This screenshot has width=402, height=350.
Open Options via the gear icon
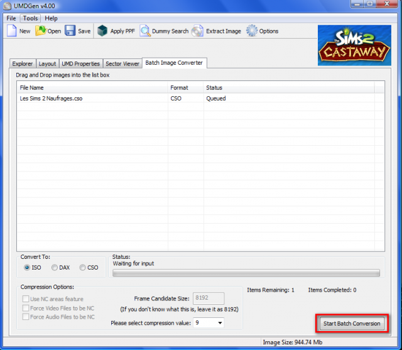(x=252, y=31)
